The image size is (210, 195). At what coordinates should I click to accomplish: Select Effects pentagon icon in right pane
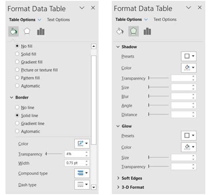pos(133,31)
